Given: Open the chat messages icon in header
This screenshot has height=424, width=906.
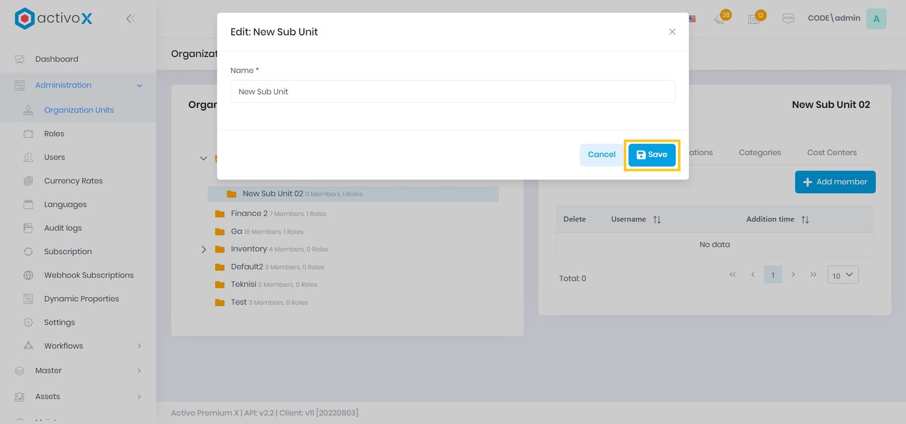Looking at the screenshot, I should point(788,19).
